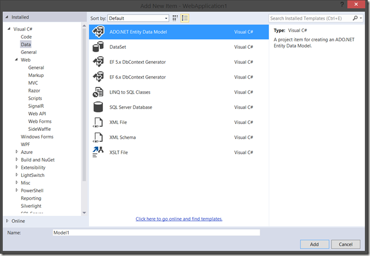This screenshot has width=370, height=256.
Task: Click the category tree scroll up arrow
Action: pyautogui.click(x=84, y=26)
